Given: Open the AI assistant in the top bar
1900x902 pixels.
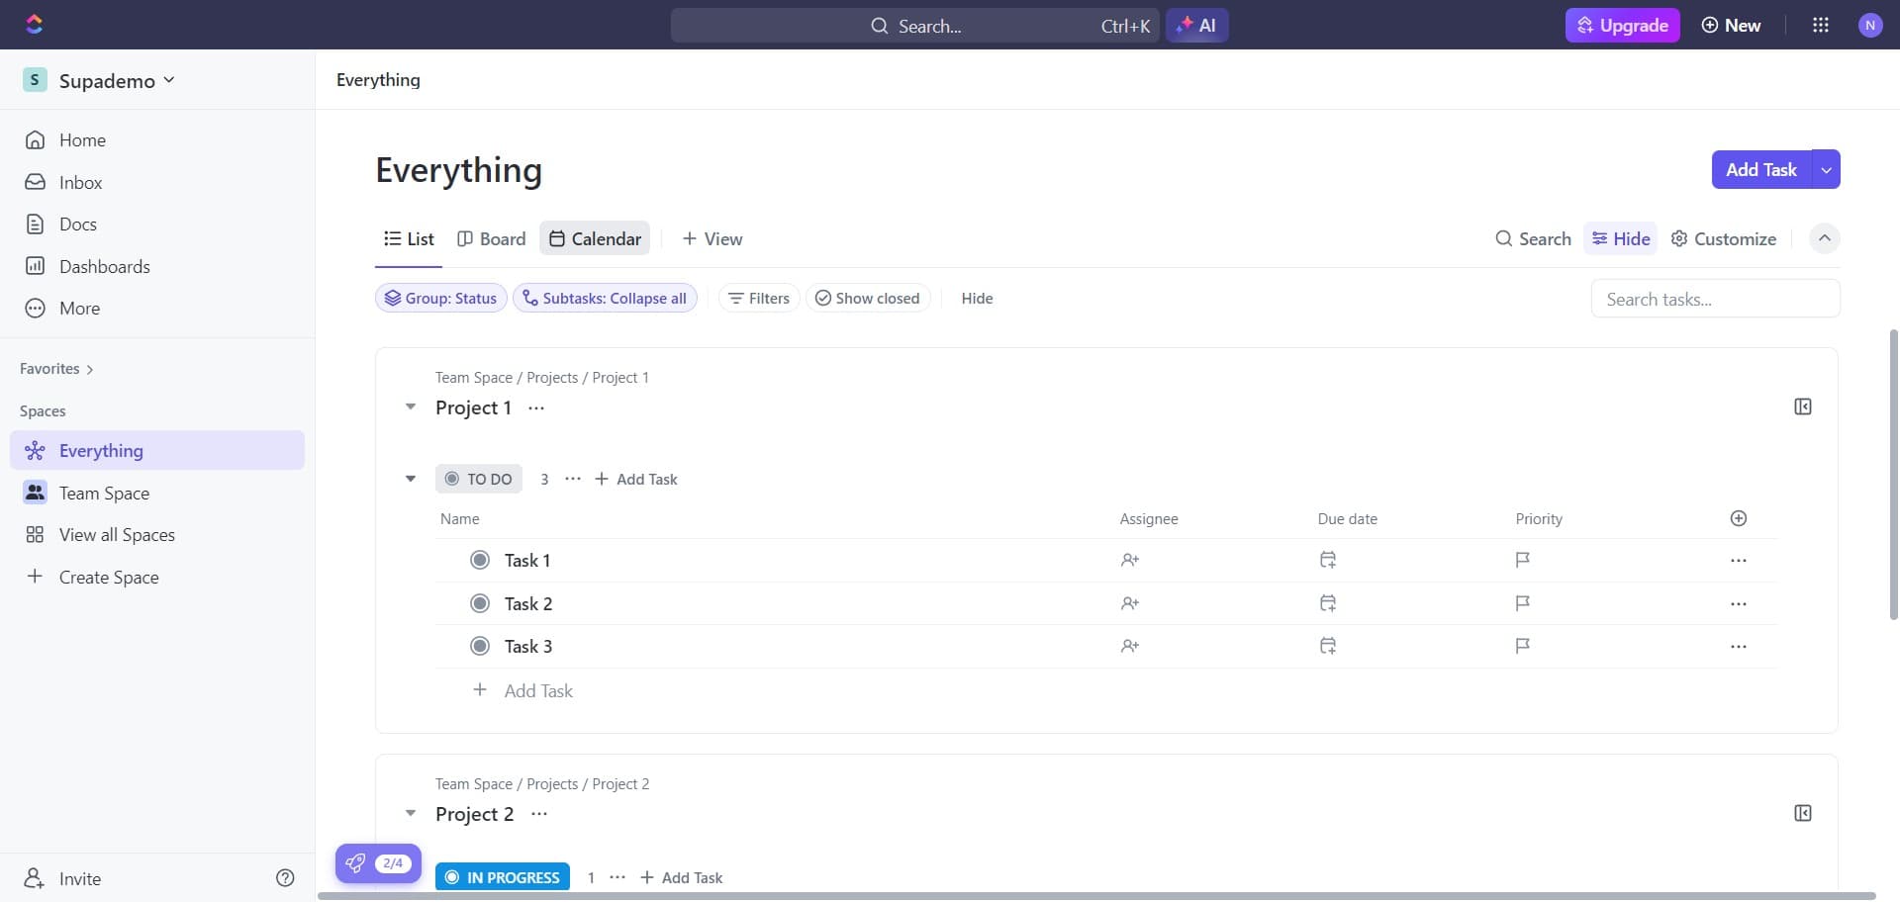Looking at the screenshot, I should [x=1196, y=25].
